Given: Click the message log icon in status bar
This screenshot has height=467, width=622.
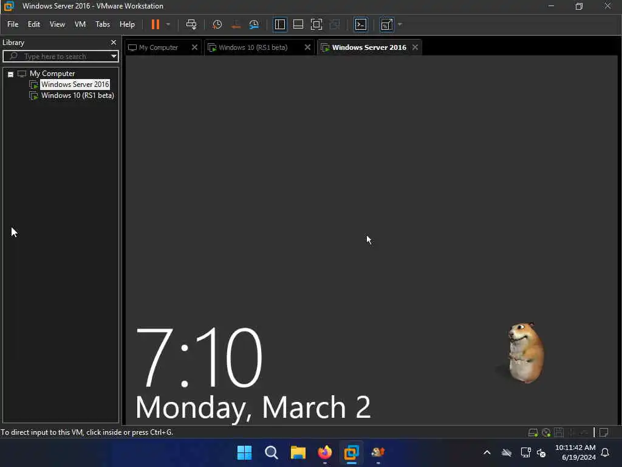Looking at the screenshot, I should coord(604,432).
